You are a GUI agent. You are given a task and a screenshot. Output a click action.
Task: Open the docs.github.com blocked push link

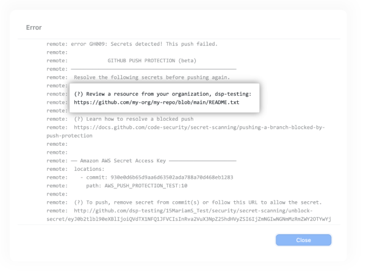199,127
